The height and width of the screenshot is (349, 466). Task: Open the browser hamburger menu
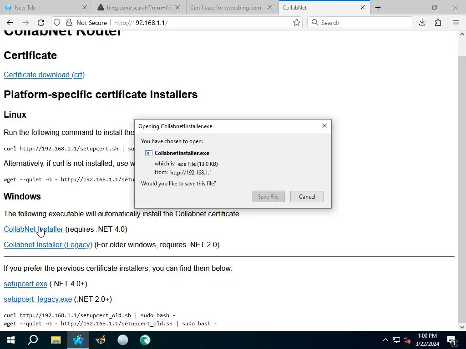click(456, 23)
